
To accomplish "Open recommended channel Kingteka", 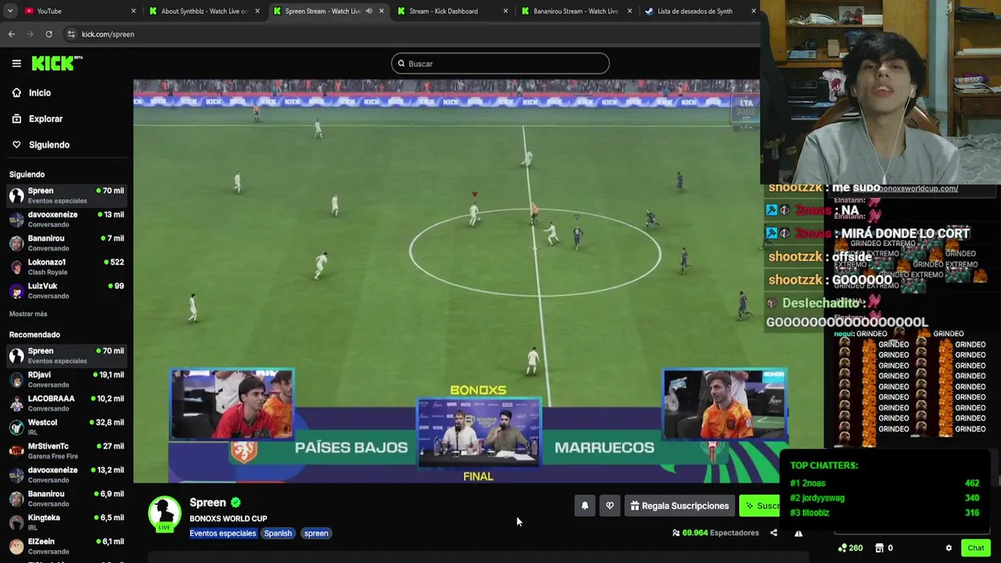I will click(x=66, y=522).
